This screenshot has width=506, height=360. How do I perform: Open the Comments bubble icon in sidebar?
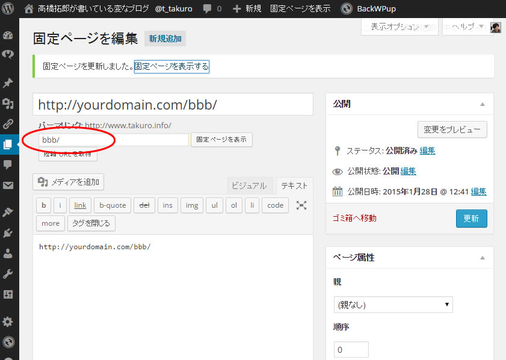pos(8,164)
